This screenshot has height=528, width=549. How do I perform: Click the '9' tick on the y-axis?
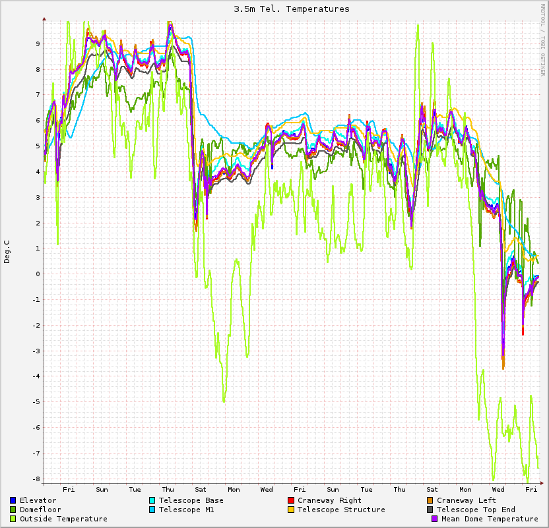tap(38, 44)
